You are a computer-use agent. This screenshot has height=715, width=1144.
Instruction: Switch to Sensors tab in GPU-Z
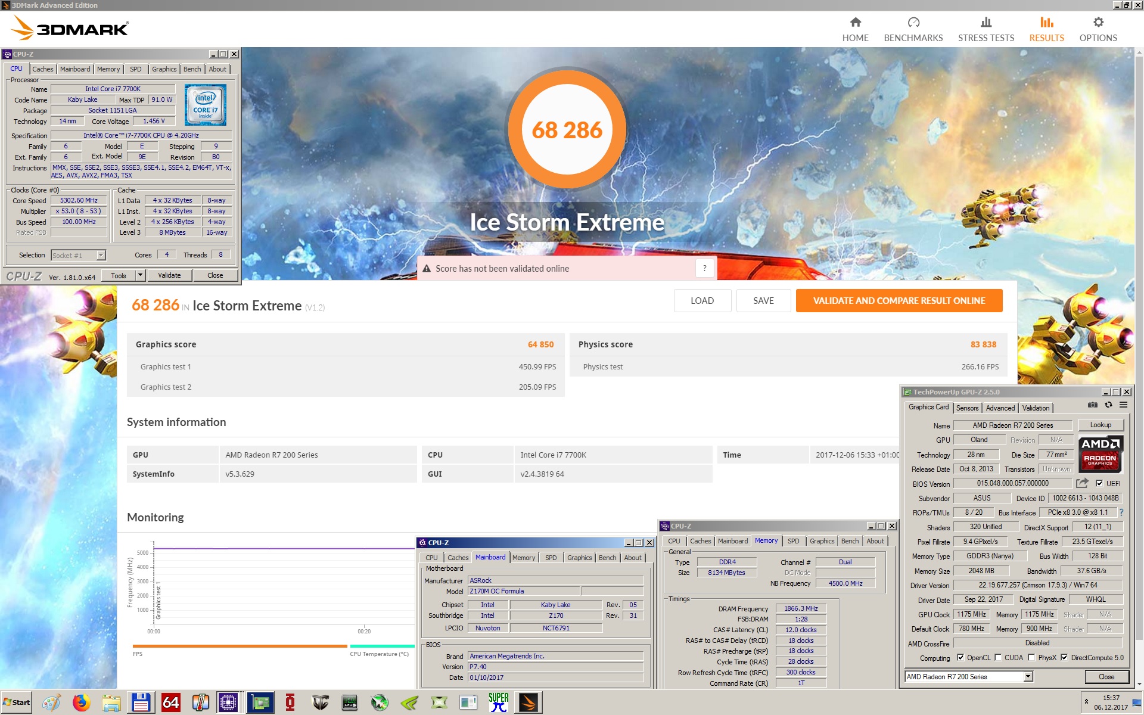967,408
